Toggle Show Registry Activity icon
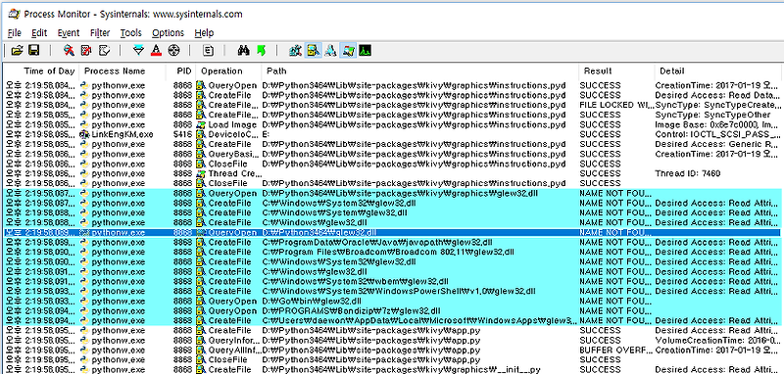784x374 pixels. coord(296,51)
